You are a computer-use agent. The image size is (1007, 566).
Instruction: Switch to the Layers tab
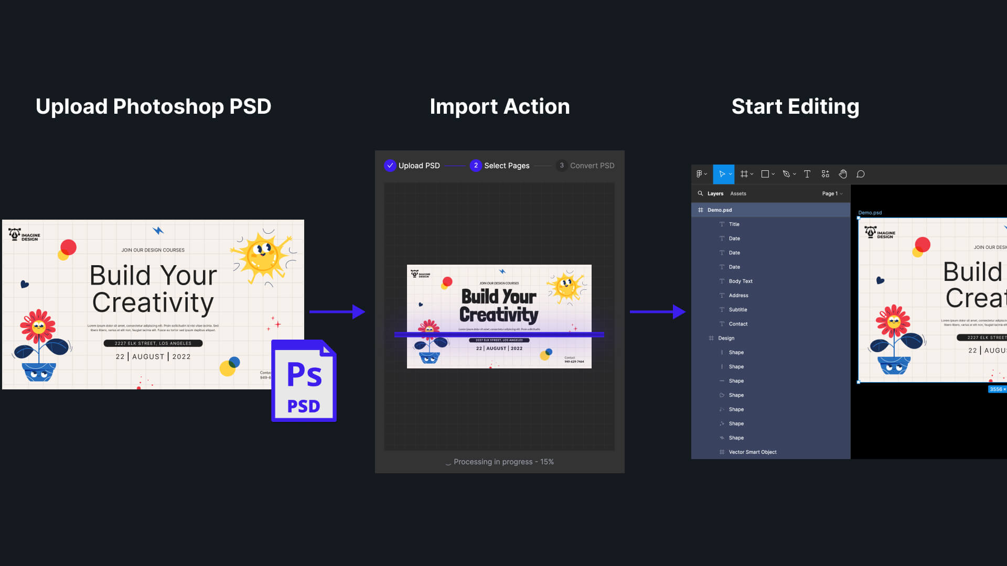coord(715,193)
